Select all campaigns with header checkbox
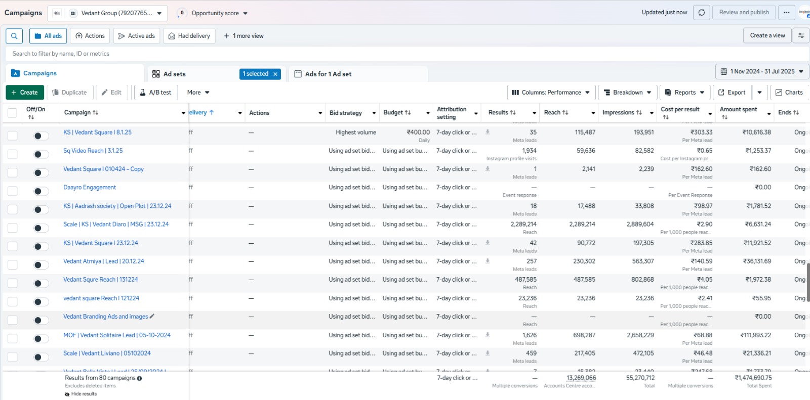Screen dimensions: 810x400 (x=12, y=113)
